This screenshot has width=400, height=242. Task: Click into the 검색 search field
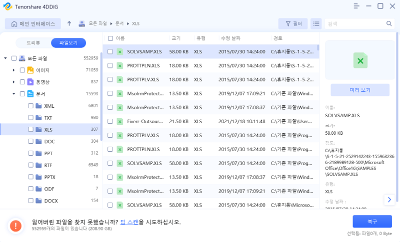pyautogui.click(x=354, y=23)
